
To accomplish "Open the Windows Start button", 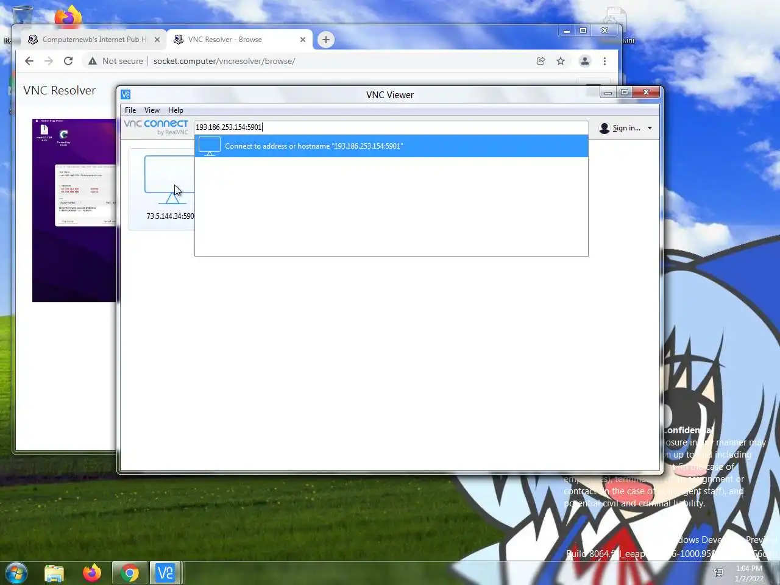I will [16, 573].
